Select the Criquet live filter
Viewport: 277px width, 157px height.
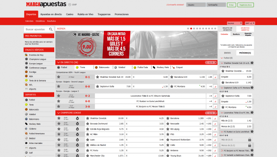click(x=177, y=67)
